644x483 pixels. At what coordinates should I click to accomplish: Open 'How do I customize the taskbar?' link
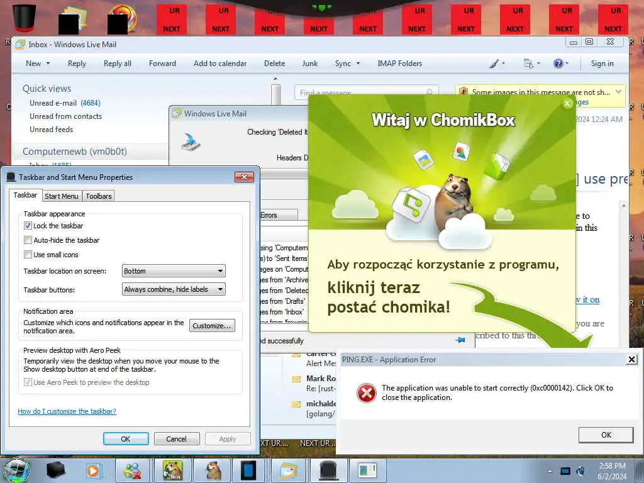(67, 411)
